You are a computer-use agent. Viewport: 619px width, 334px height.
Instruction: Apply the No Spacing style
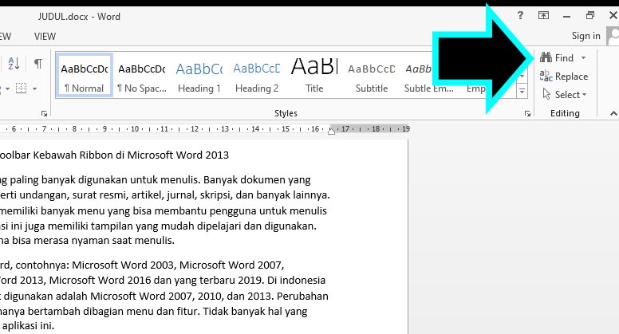(141, 76)
